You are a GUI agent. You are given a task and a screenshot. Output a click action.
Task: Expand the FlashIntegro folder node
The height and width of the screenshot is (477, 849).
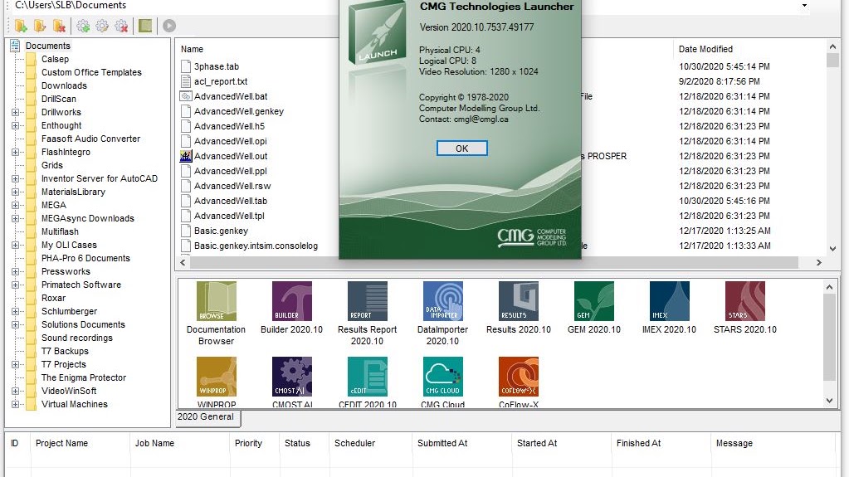point(15,152)
